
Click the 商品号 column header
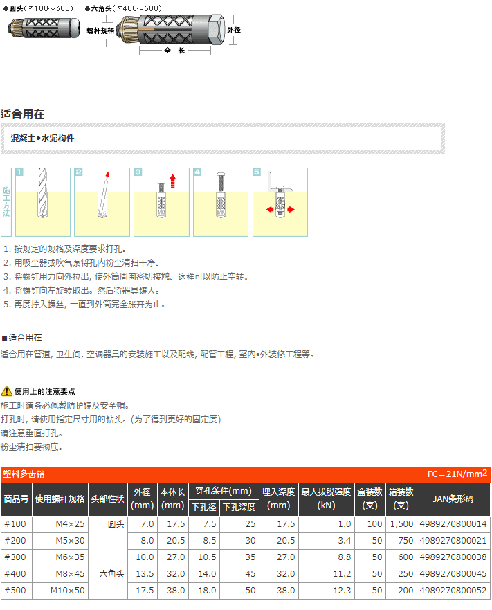tap(16, 499)
